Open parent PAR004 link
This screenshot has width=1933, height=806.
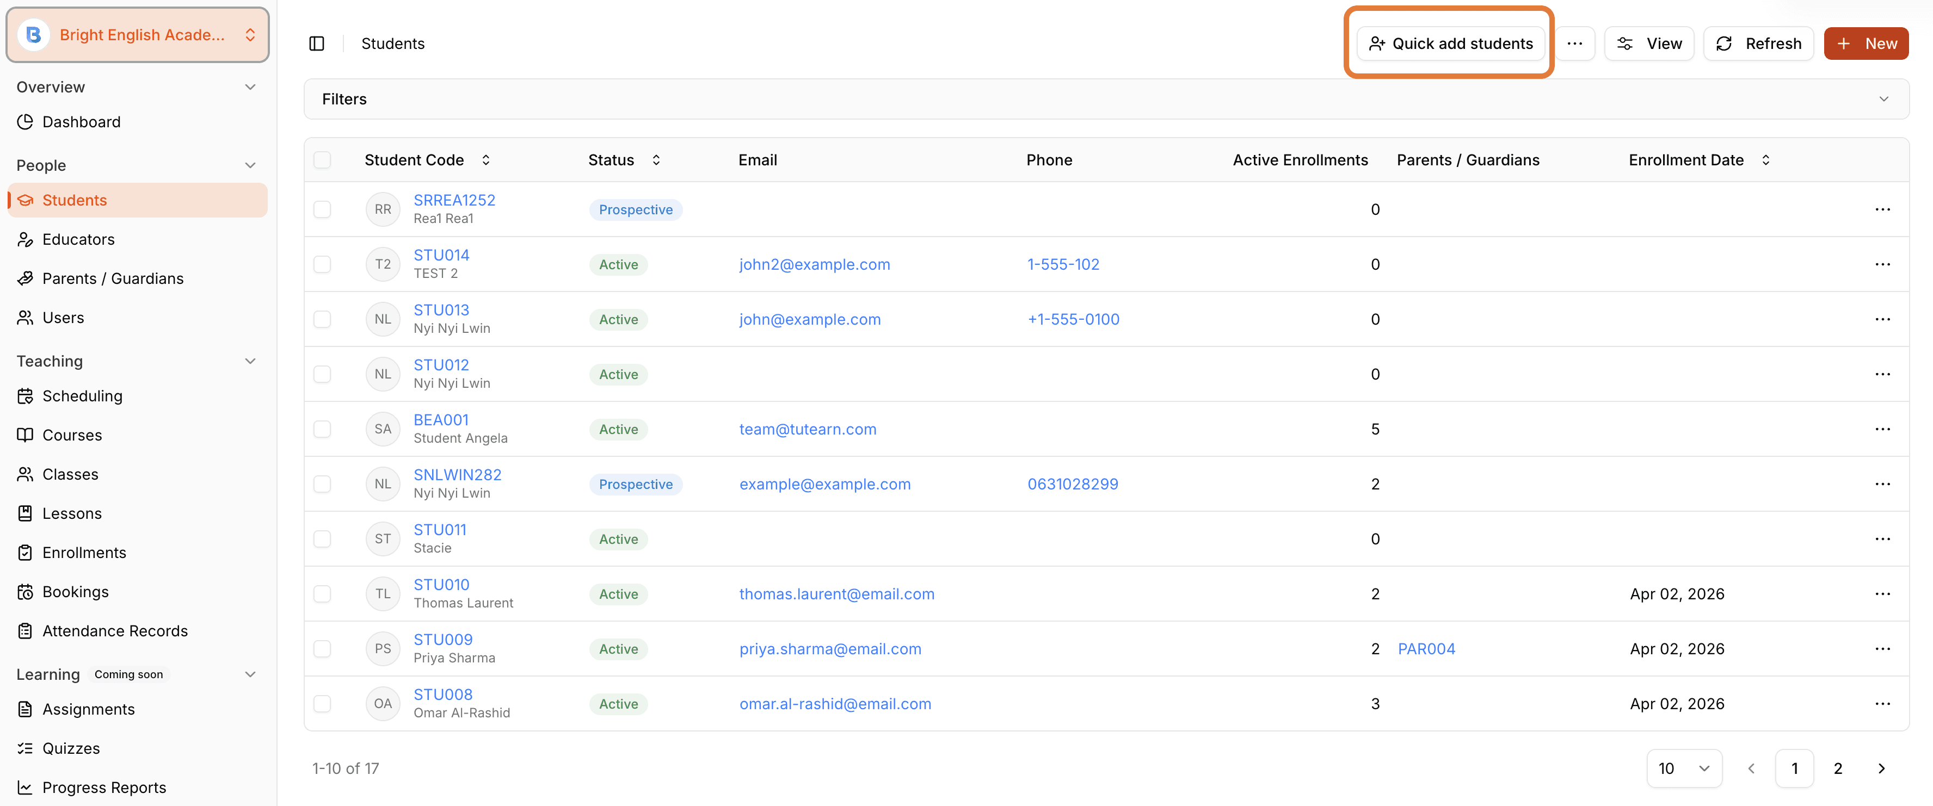[1426, 648]
